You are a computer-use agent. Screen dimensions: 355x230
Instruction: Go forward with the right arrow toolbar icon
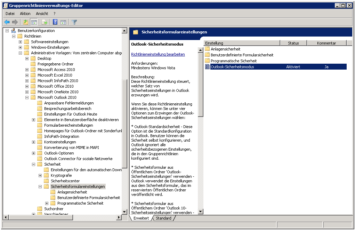coord(15,22)
